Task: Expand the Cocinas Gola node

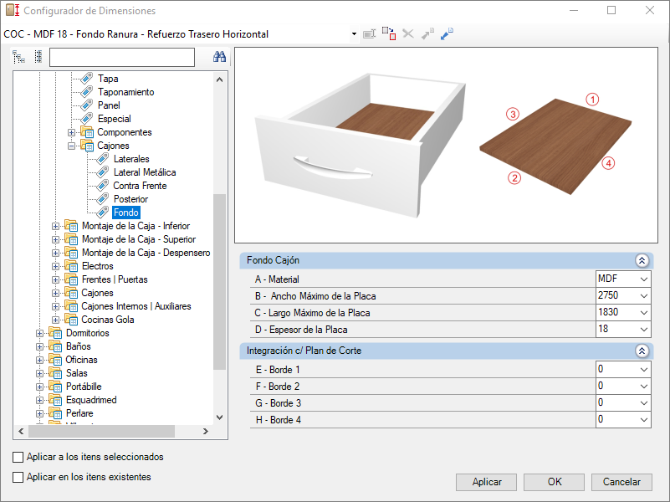Action: 55,320
